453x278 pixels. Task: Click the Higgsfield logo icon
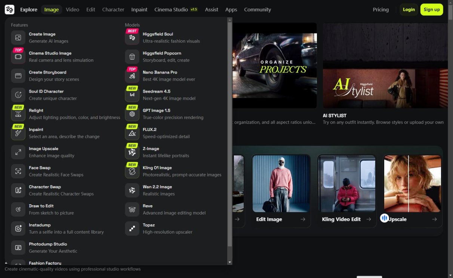click(9, 10)
